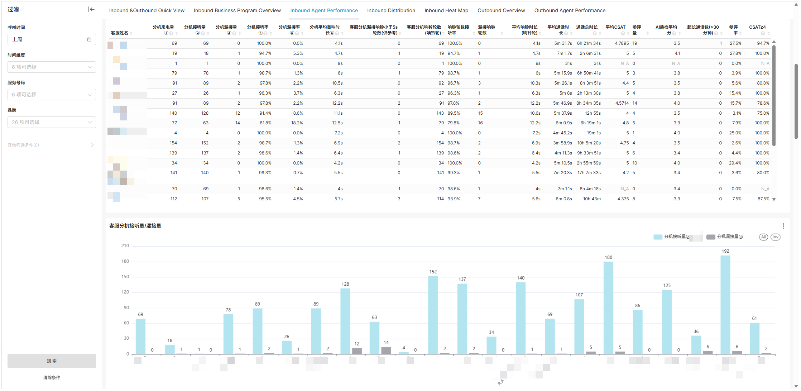Open Outbound Agent Performance tab

(x=570, y=10)
